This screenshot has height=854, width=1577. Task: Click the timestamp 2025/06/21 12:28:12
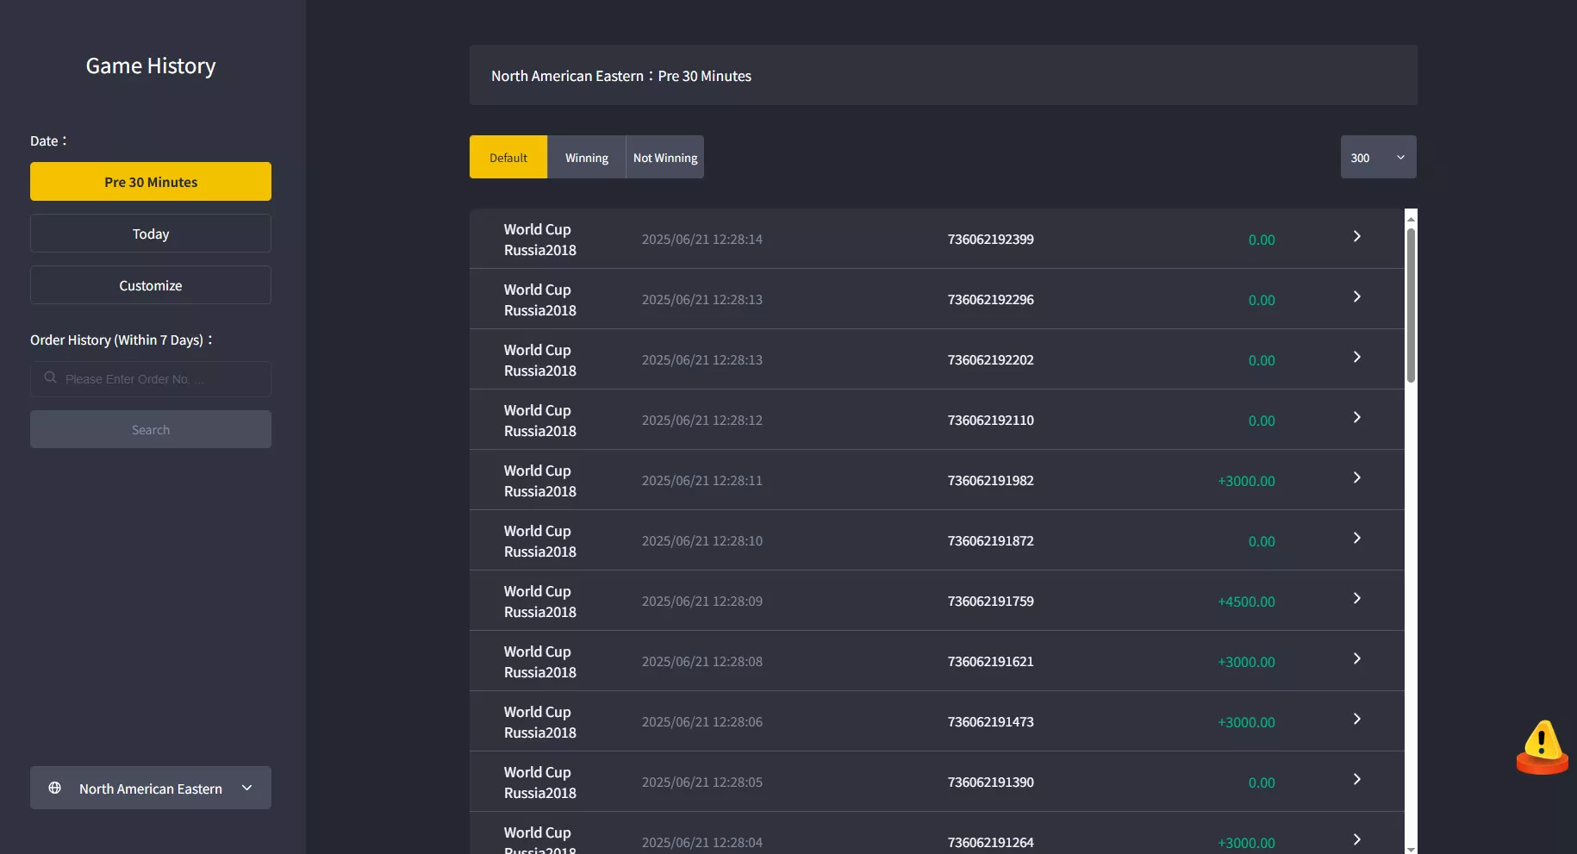point(702,420)
